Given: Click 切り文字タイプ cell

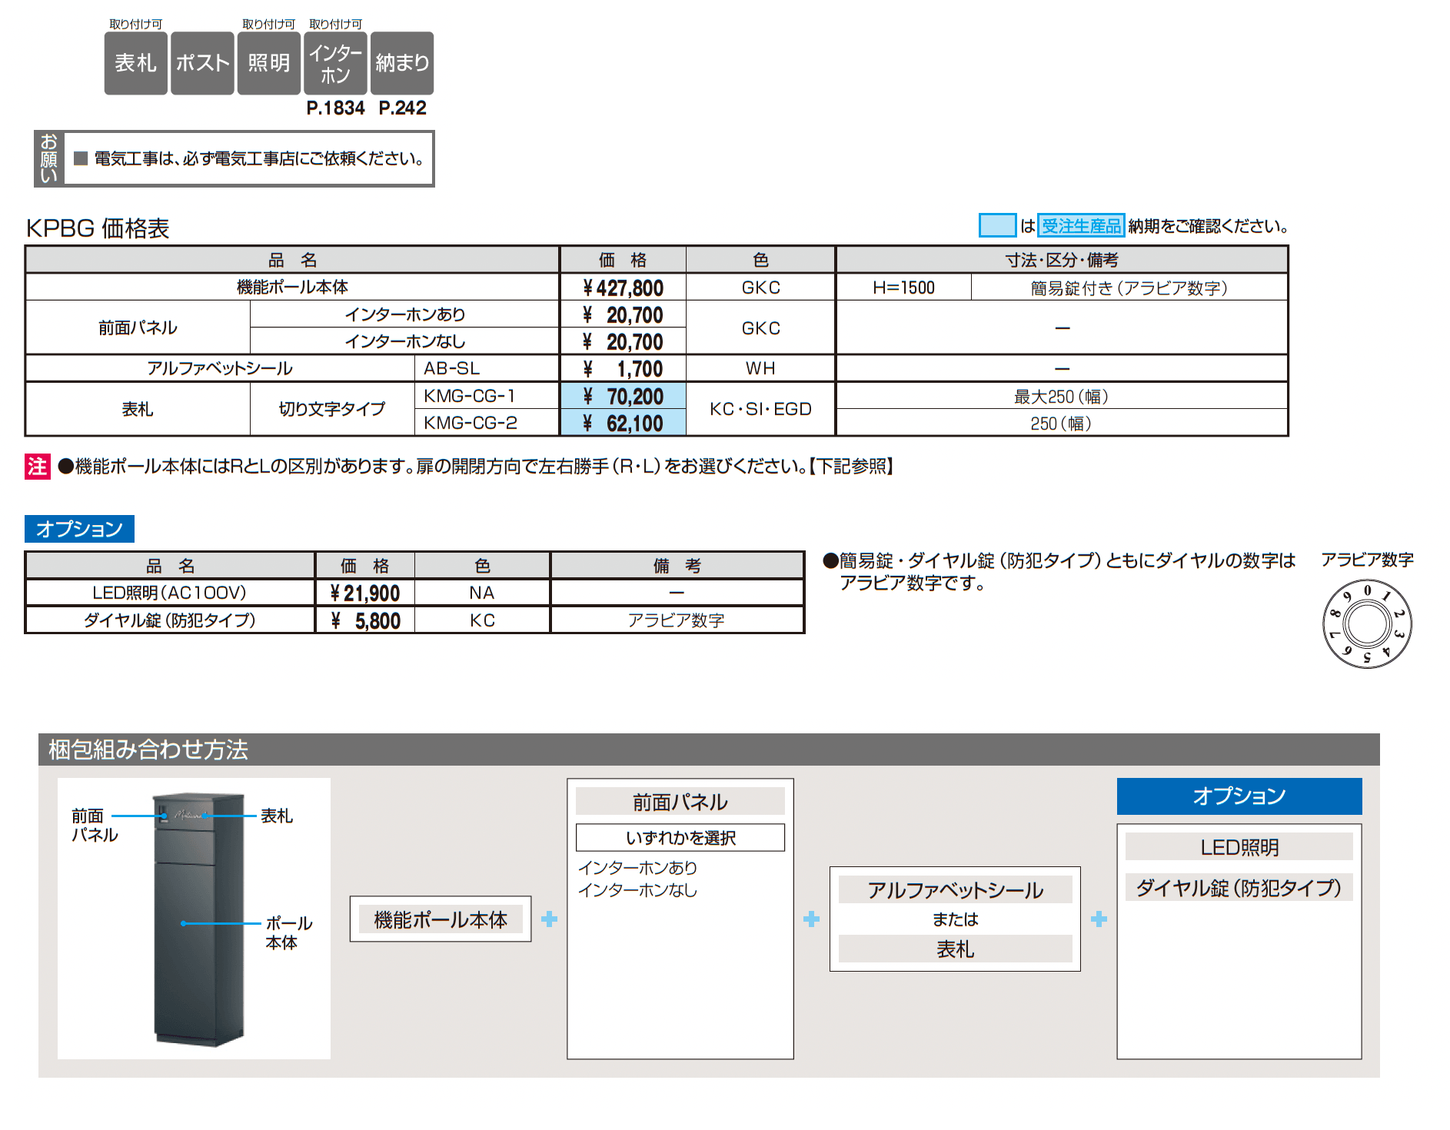Looking at the screenshot, I should point(332,409).
